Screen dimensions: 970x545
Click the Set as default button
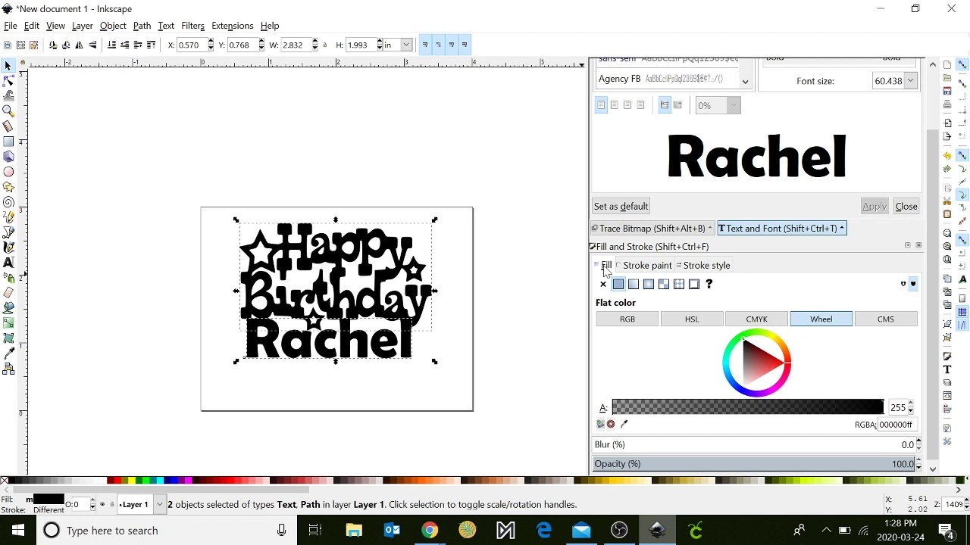coord(621,207)
